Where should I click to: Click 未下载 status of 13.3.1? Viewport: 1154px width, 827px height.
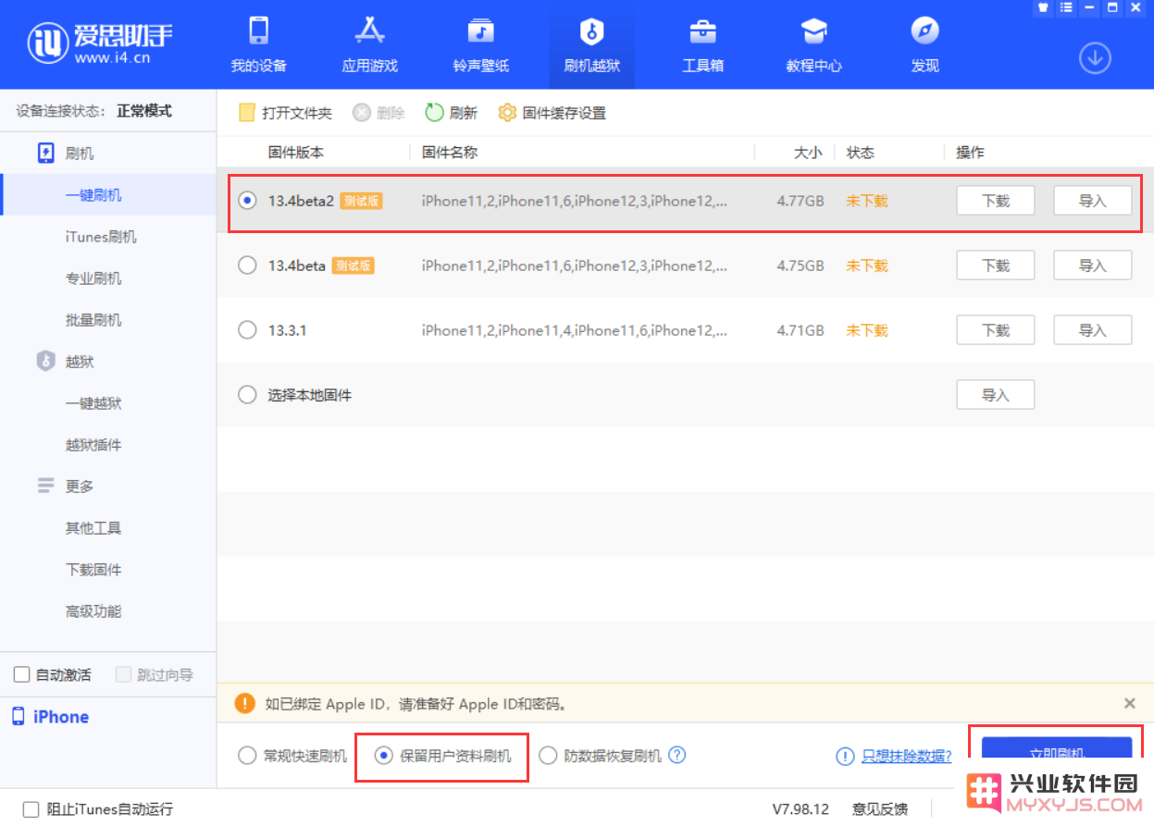866,330
